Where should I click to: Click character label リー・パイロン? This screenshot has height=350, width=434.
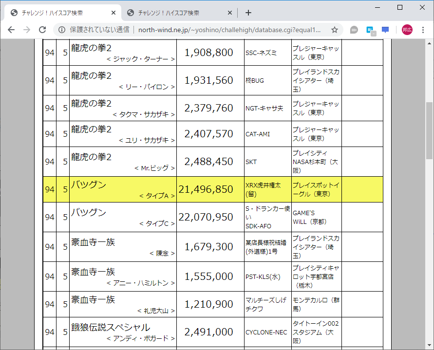pos(147,87)
